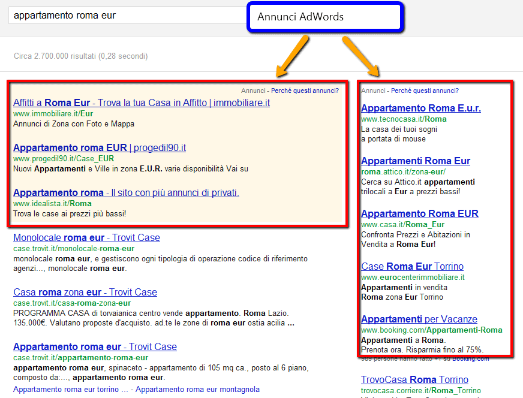The image size is (523, 398).
Task: Open casa.it 'Appartamento Roma EUR' ad
Action: click(419, 213)
